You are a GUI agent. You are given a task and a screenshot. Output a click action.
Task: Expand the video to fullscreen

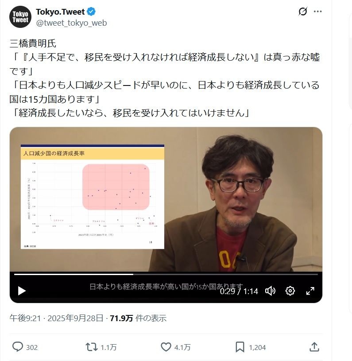click(x=310, y=291)
